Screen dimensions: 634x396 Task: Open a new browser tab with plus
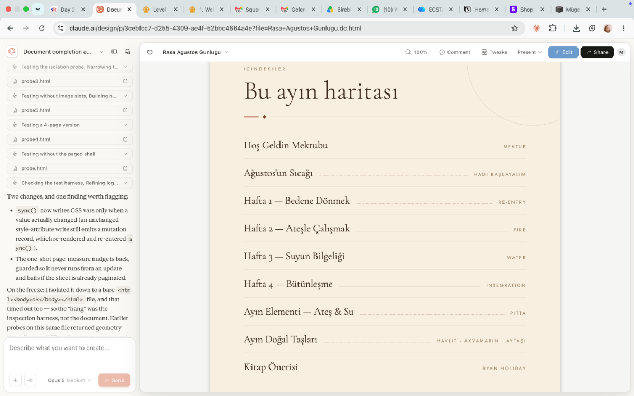coord(604,10)
